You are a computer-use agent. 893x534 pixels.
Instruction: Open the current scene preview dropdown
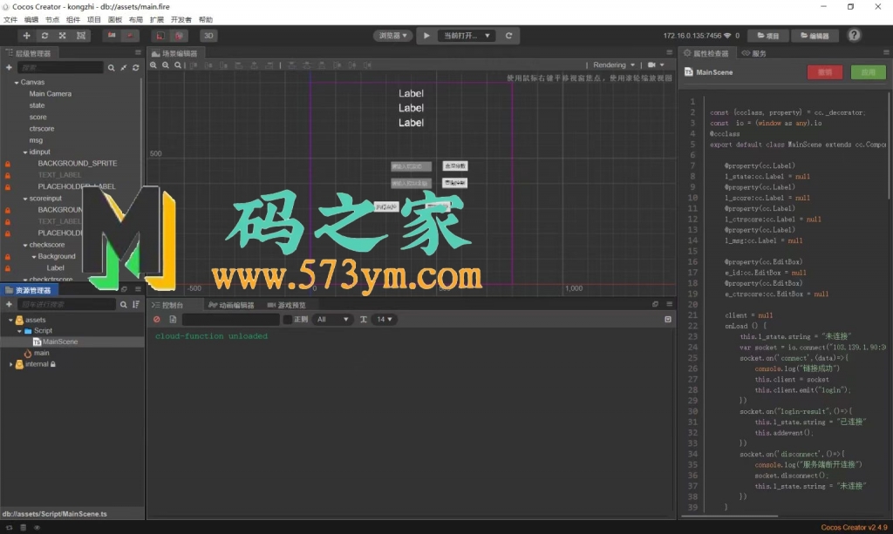467,35
